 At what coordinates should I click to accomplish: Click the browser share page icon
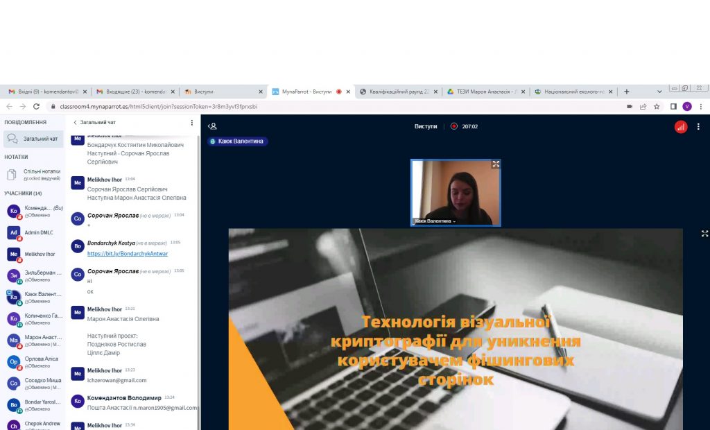[643, 107]
